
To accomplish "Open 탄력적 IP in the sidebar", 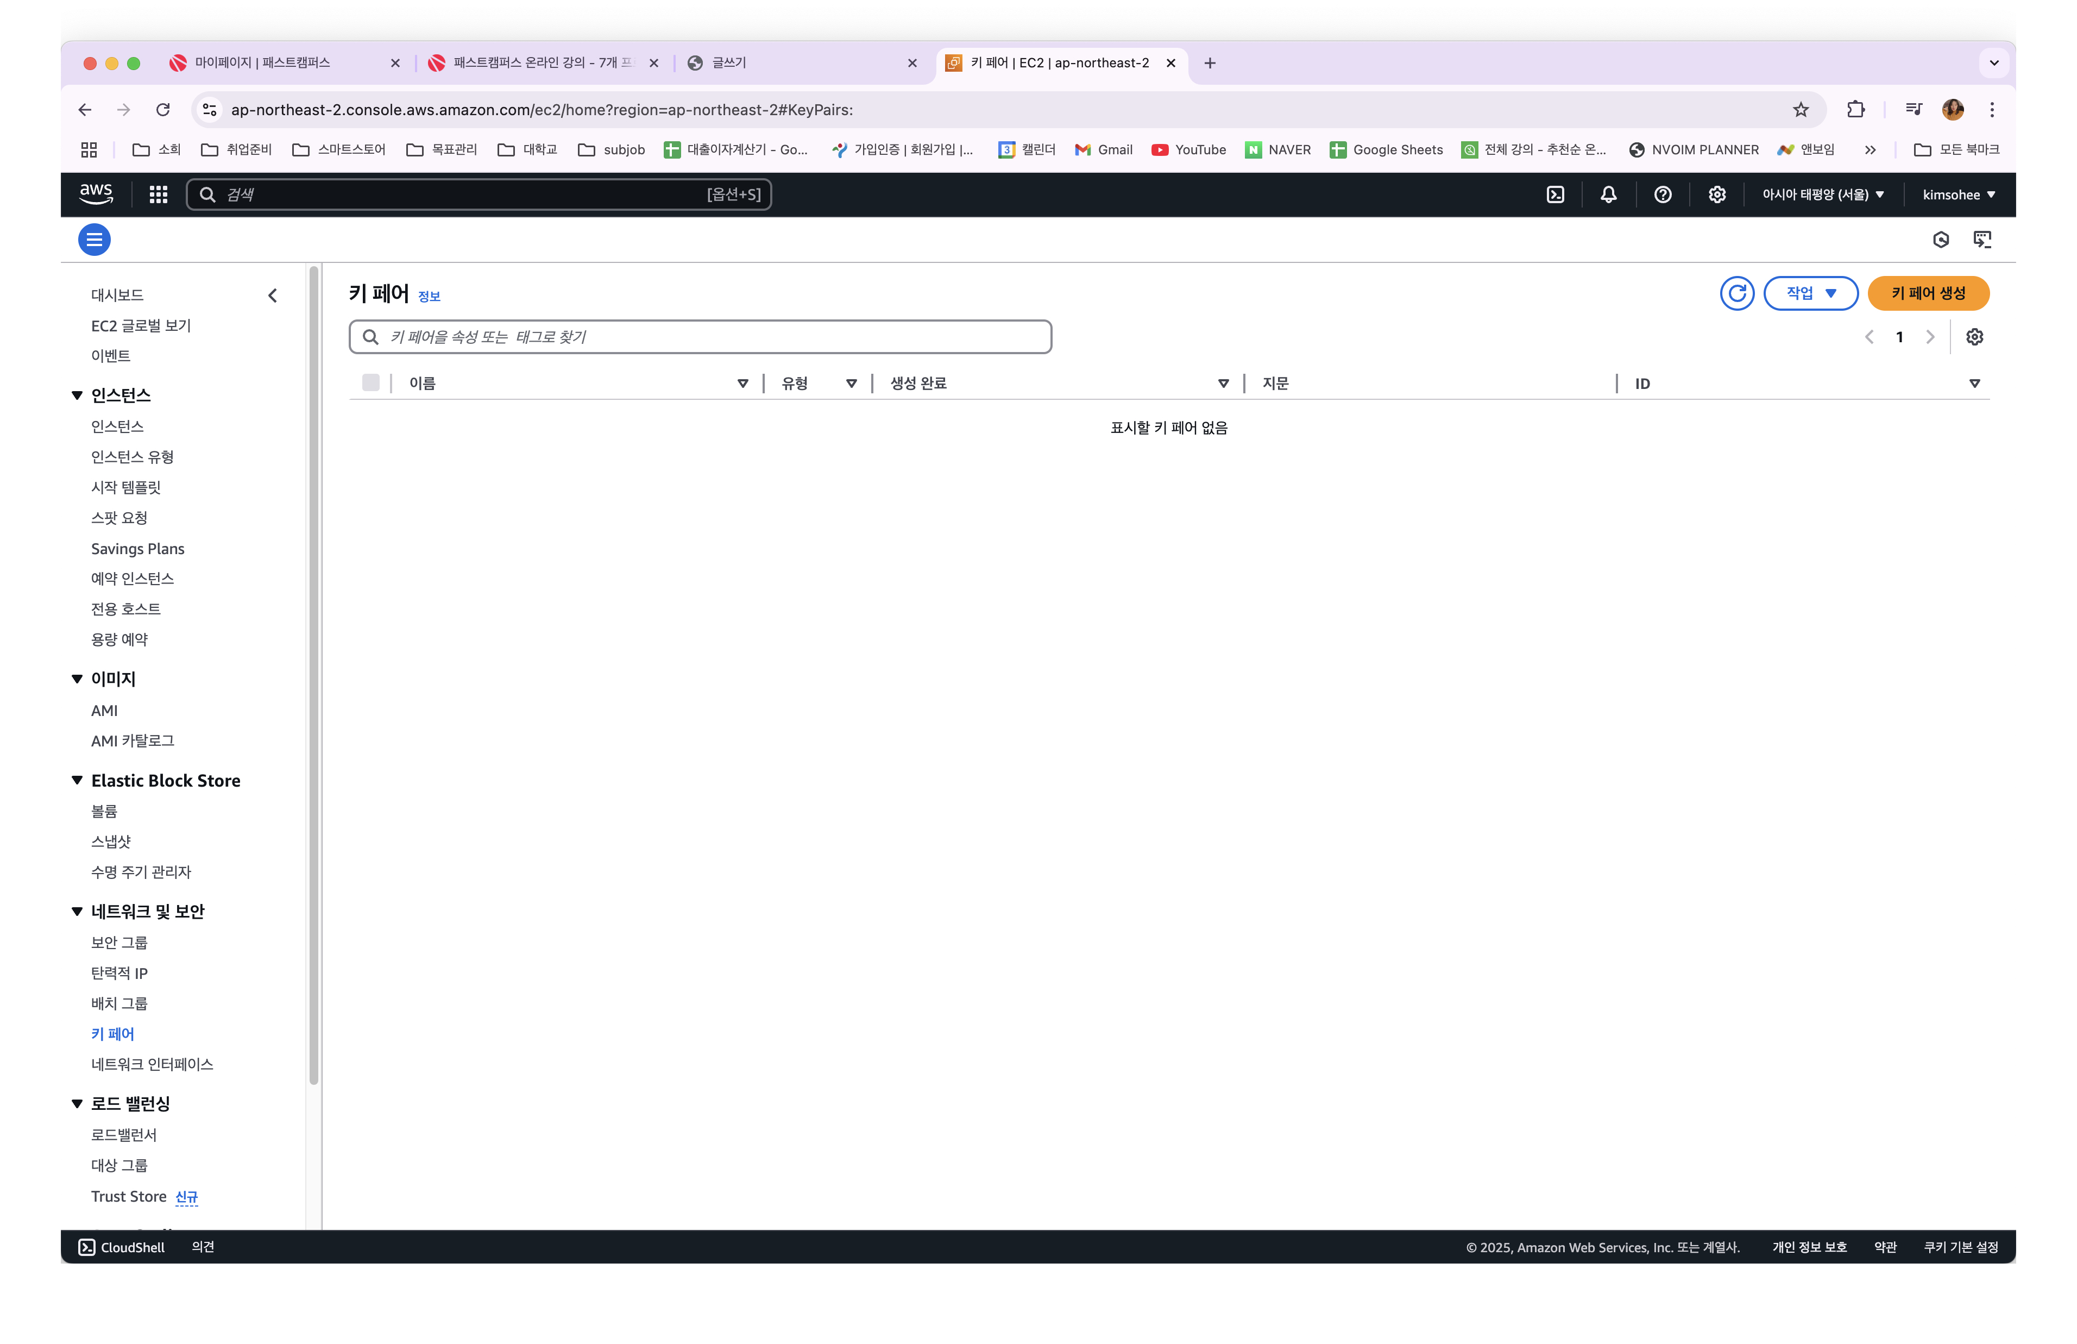I will coord(118,973).
